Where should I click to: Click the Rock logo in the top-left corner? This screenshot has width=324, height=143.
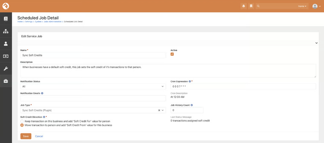6,6
